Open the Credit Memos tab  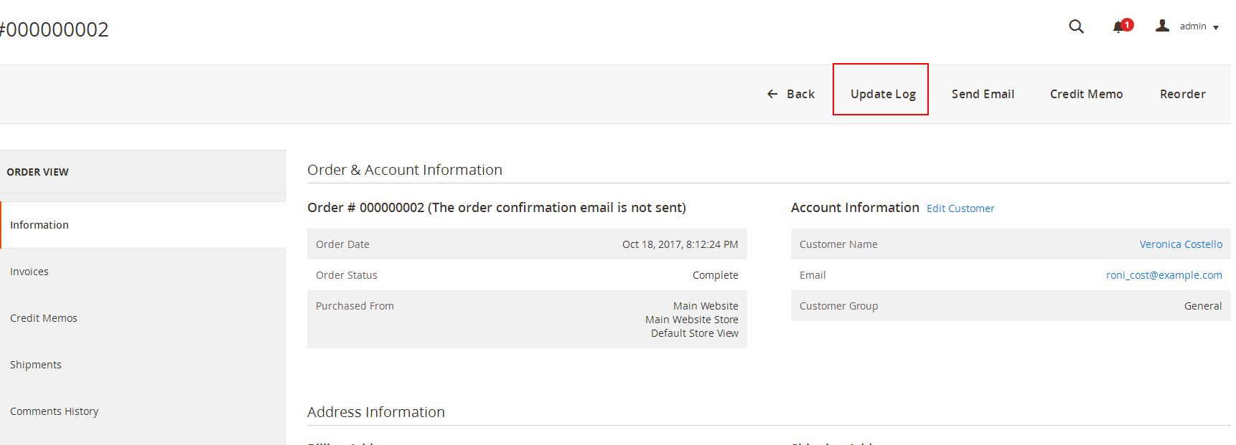[143, 318]
